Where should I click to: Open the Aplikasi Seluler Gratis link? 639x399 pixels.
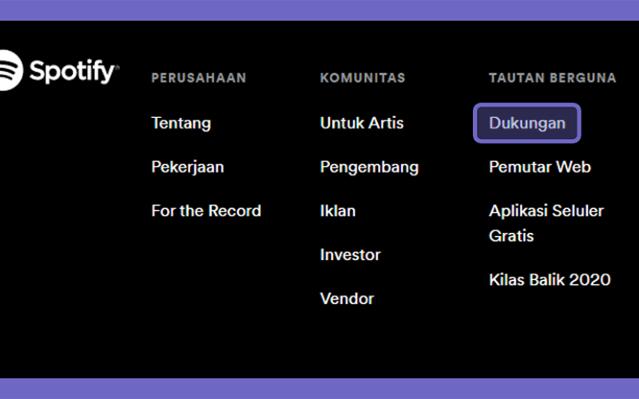[546, 223]
